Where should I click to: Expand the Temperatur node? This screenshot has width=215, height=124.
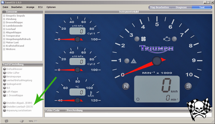pos(4,36)
